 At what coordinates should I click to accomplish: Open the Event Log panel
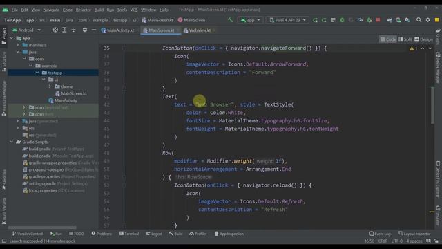[380, 234]
